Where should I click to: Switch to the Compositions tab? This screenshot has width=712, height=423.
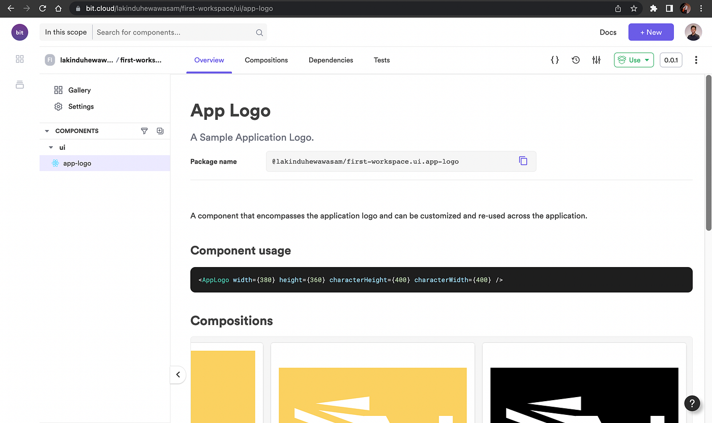pos(266,60)
